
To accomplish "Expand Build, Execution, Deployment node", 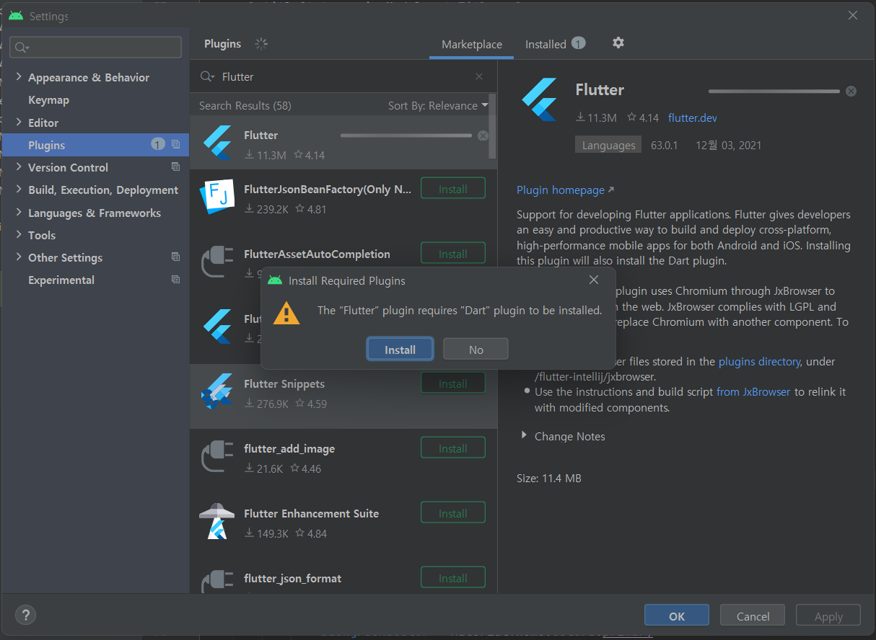I will (19, 190).
